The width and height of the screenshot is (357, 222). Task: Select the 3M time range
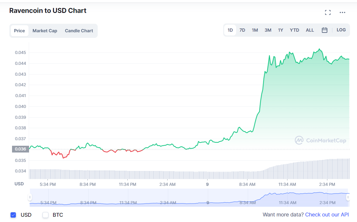click(x=268, y=30)
